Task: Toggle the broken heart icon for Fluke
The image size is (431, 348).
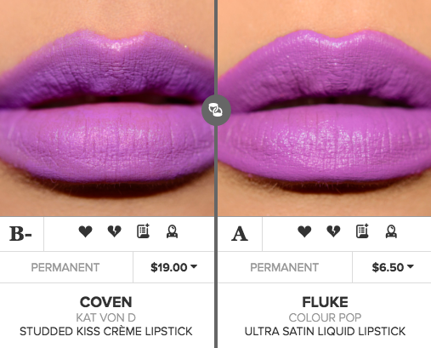Action: pyautogui.click(x=333, y=231)
